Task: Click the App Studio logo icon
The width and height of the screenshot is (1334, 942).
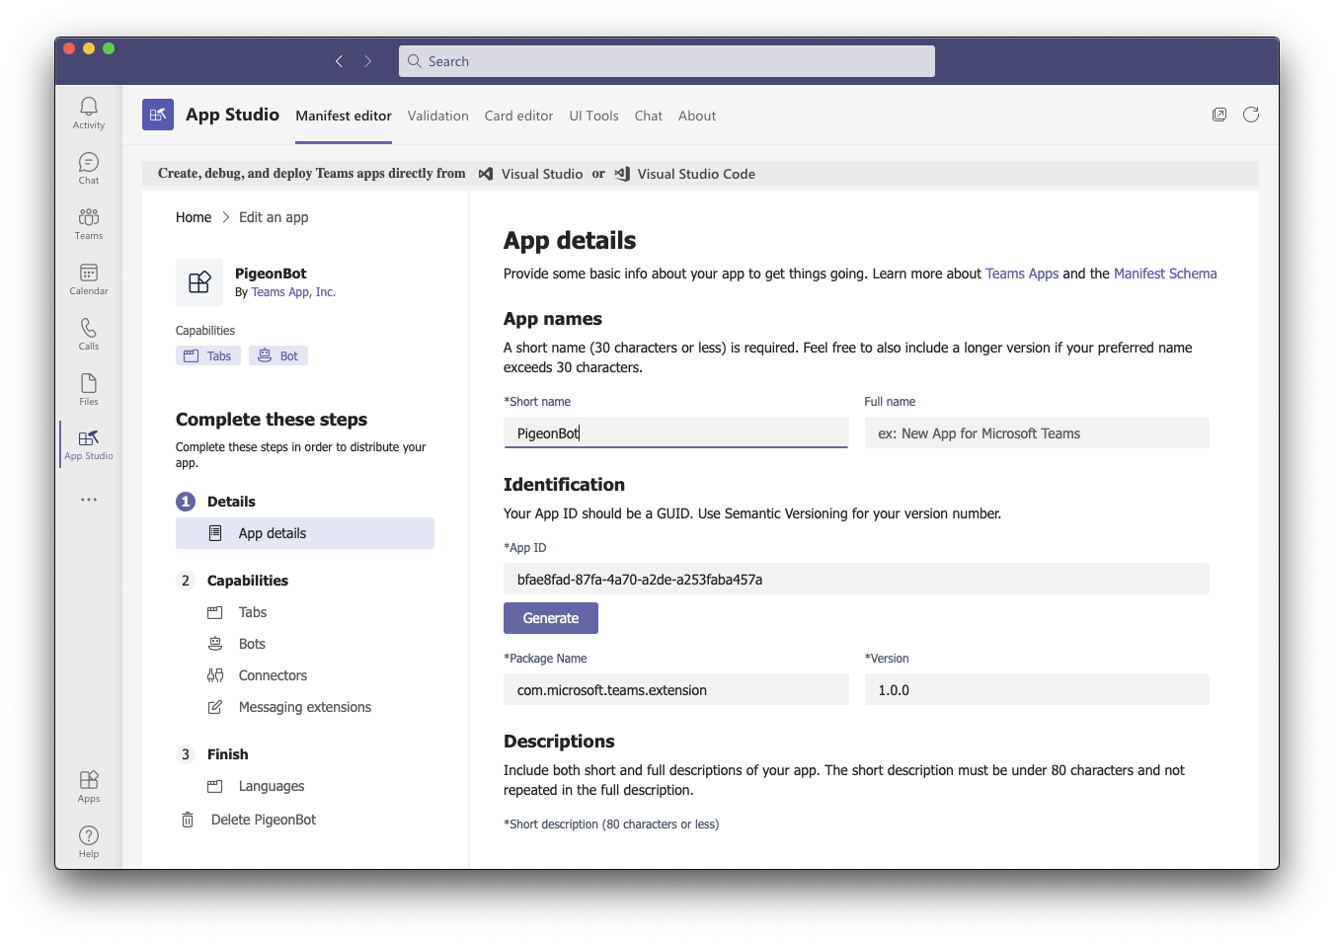Action: [158, 115]
